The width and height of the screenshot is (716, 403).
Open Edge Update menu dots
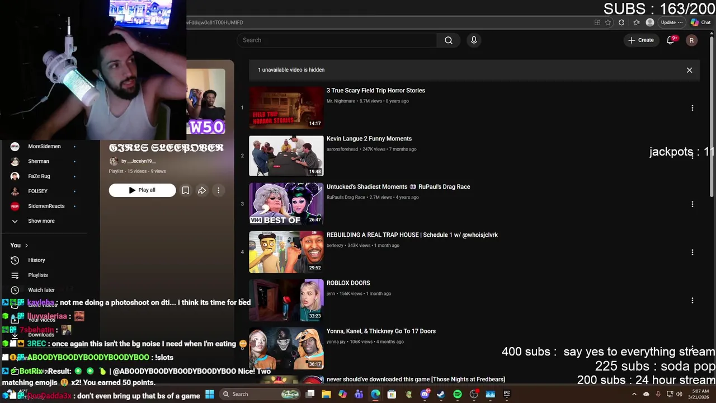point(680,22)
